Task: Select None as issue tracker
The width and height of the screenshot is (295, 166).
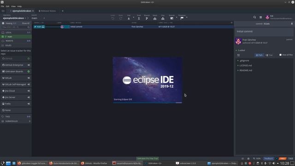Action: [16, 110]
